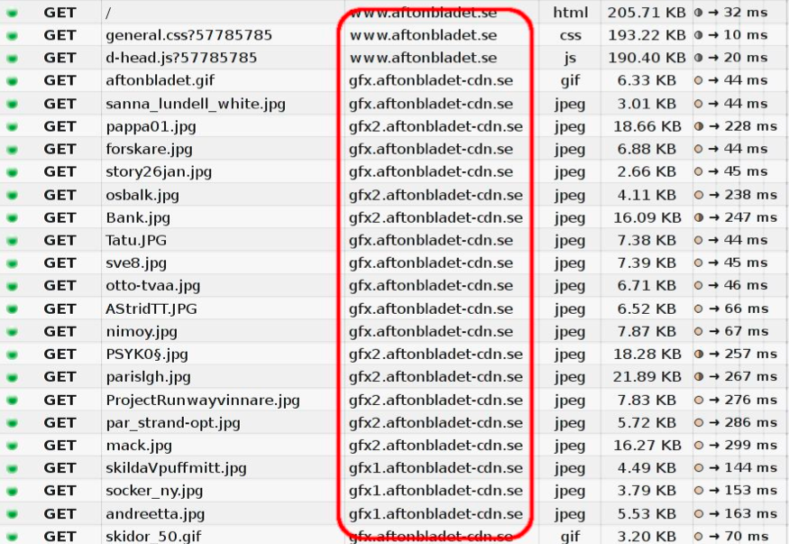Image resolution: width=789 pixels, height=544 pixels.
Task: Click the green status dot for par_strand-opt.jpg
Action: [12, 423]
